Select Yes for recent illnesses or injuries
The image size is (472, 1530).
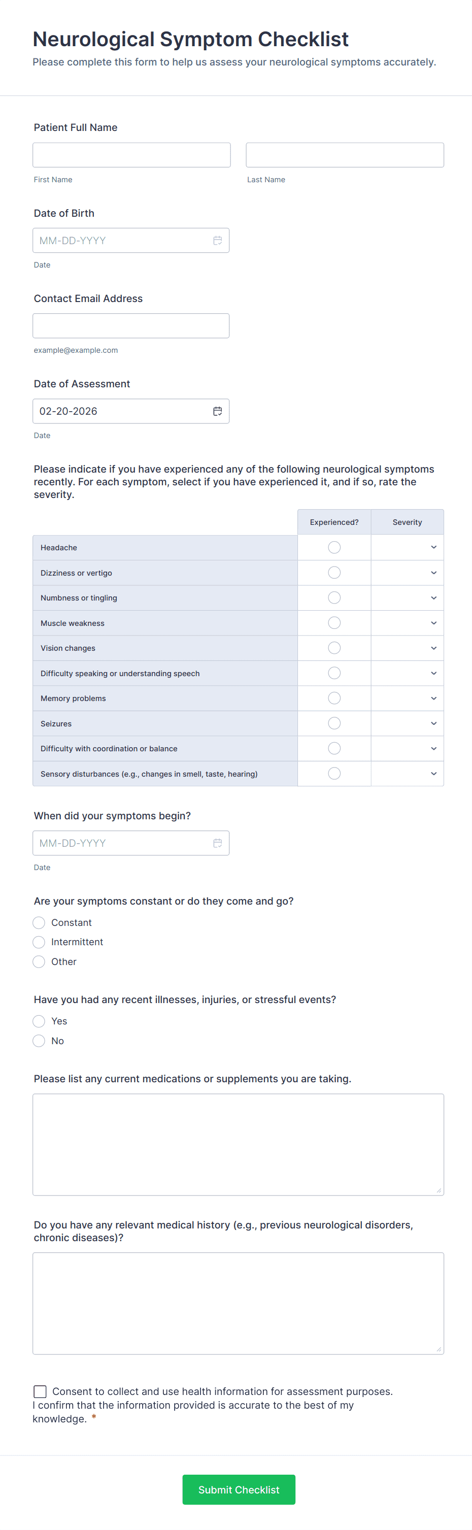coord(39,1021)
